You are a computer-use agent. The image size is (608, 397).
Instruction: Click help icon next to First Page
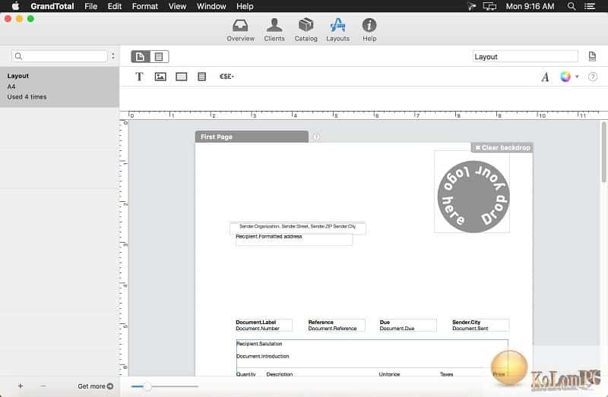click(316, 137)
